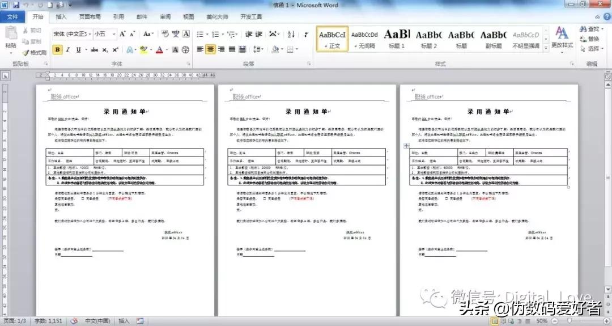Apply strikethrough formatting

[94, 49]
